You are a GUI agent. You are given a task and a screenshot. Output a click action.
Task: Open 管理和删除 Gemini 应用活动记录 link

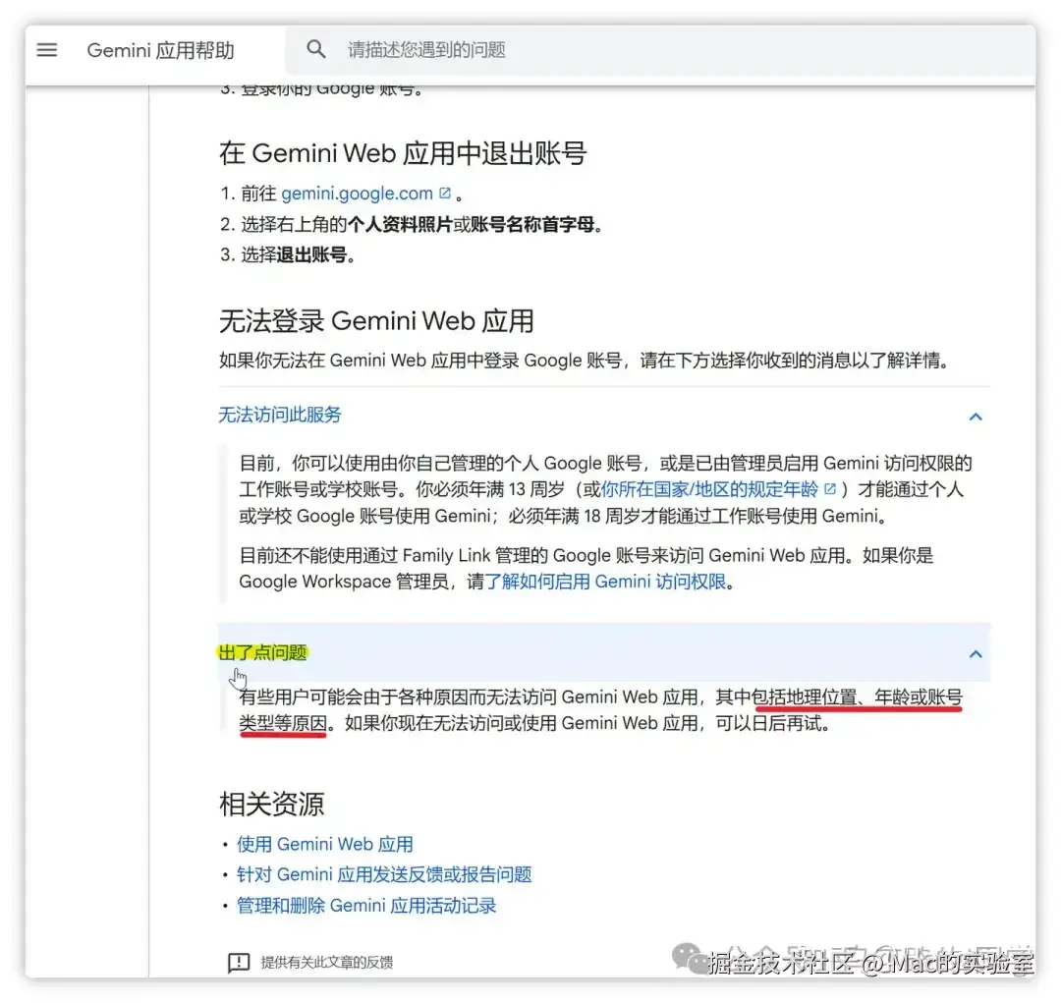(366, 906)
